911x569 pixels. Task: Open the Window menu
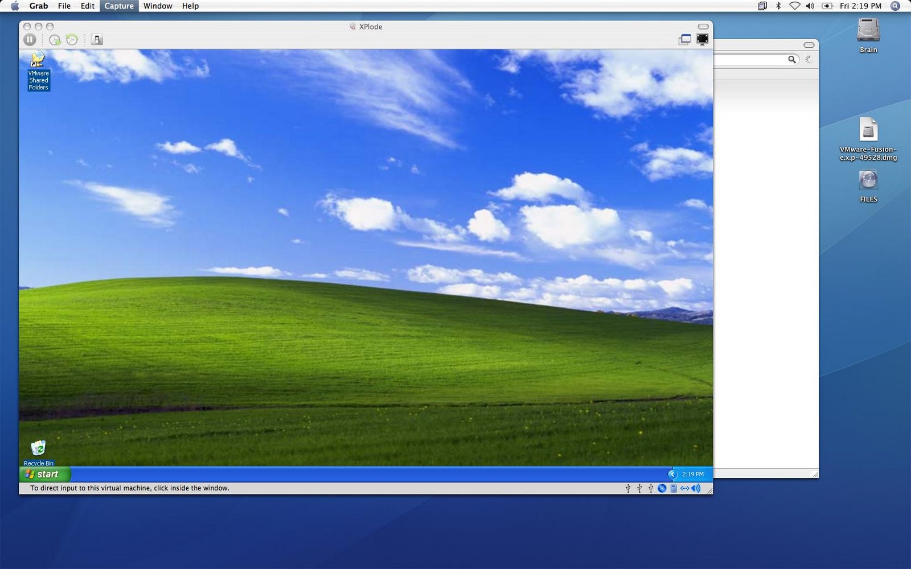158,6
